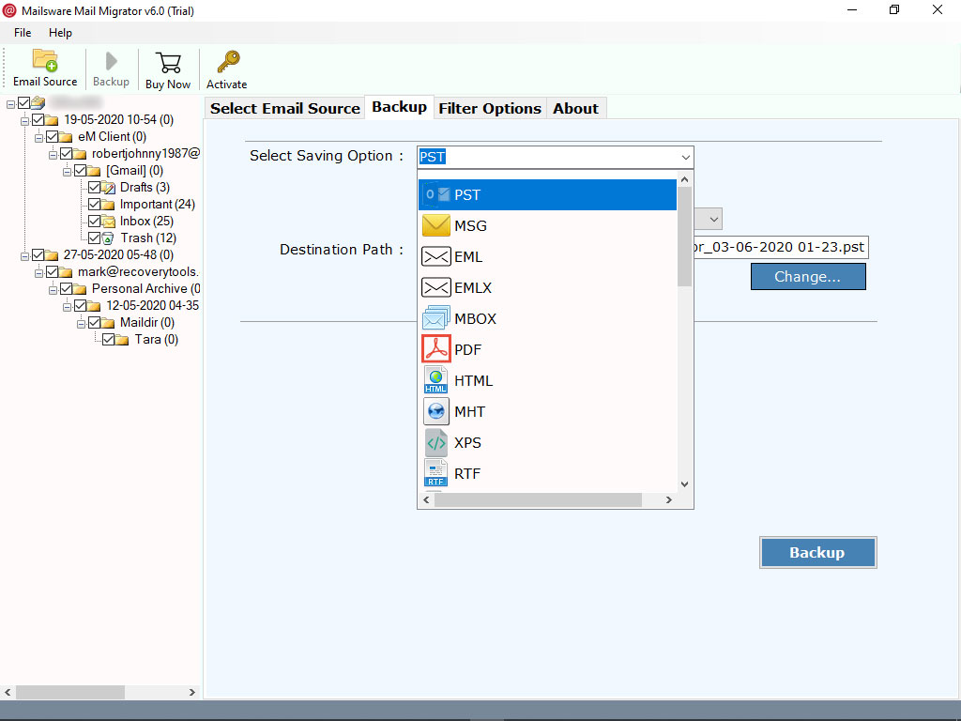
Task: Click the Tara folder icon
Action: [x=123, y=340]
